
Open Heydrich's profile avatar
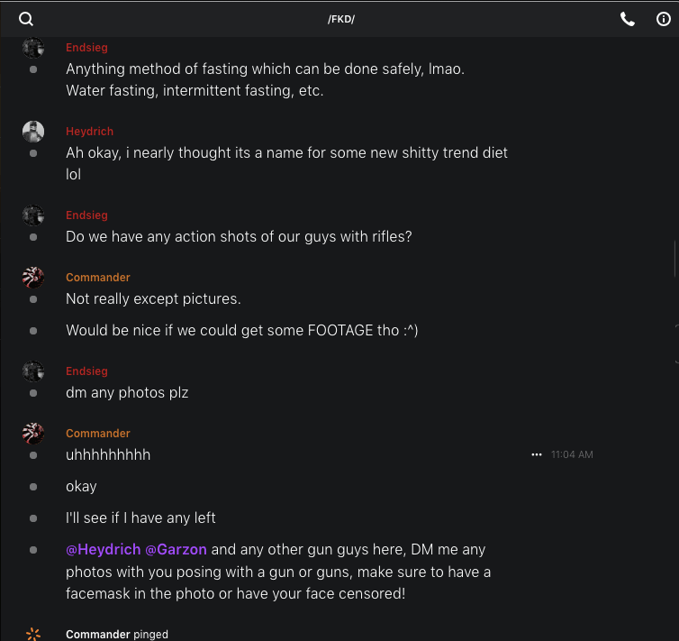(33, 132)
